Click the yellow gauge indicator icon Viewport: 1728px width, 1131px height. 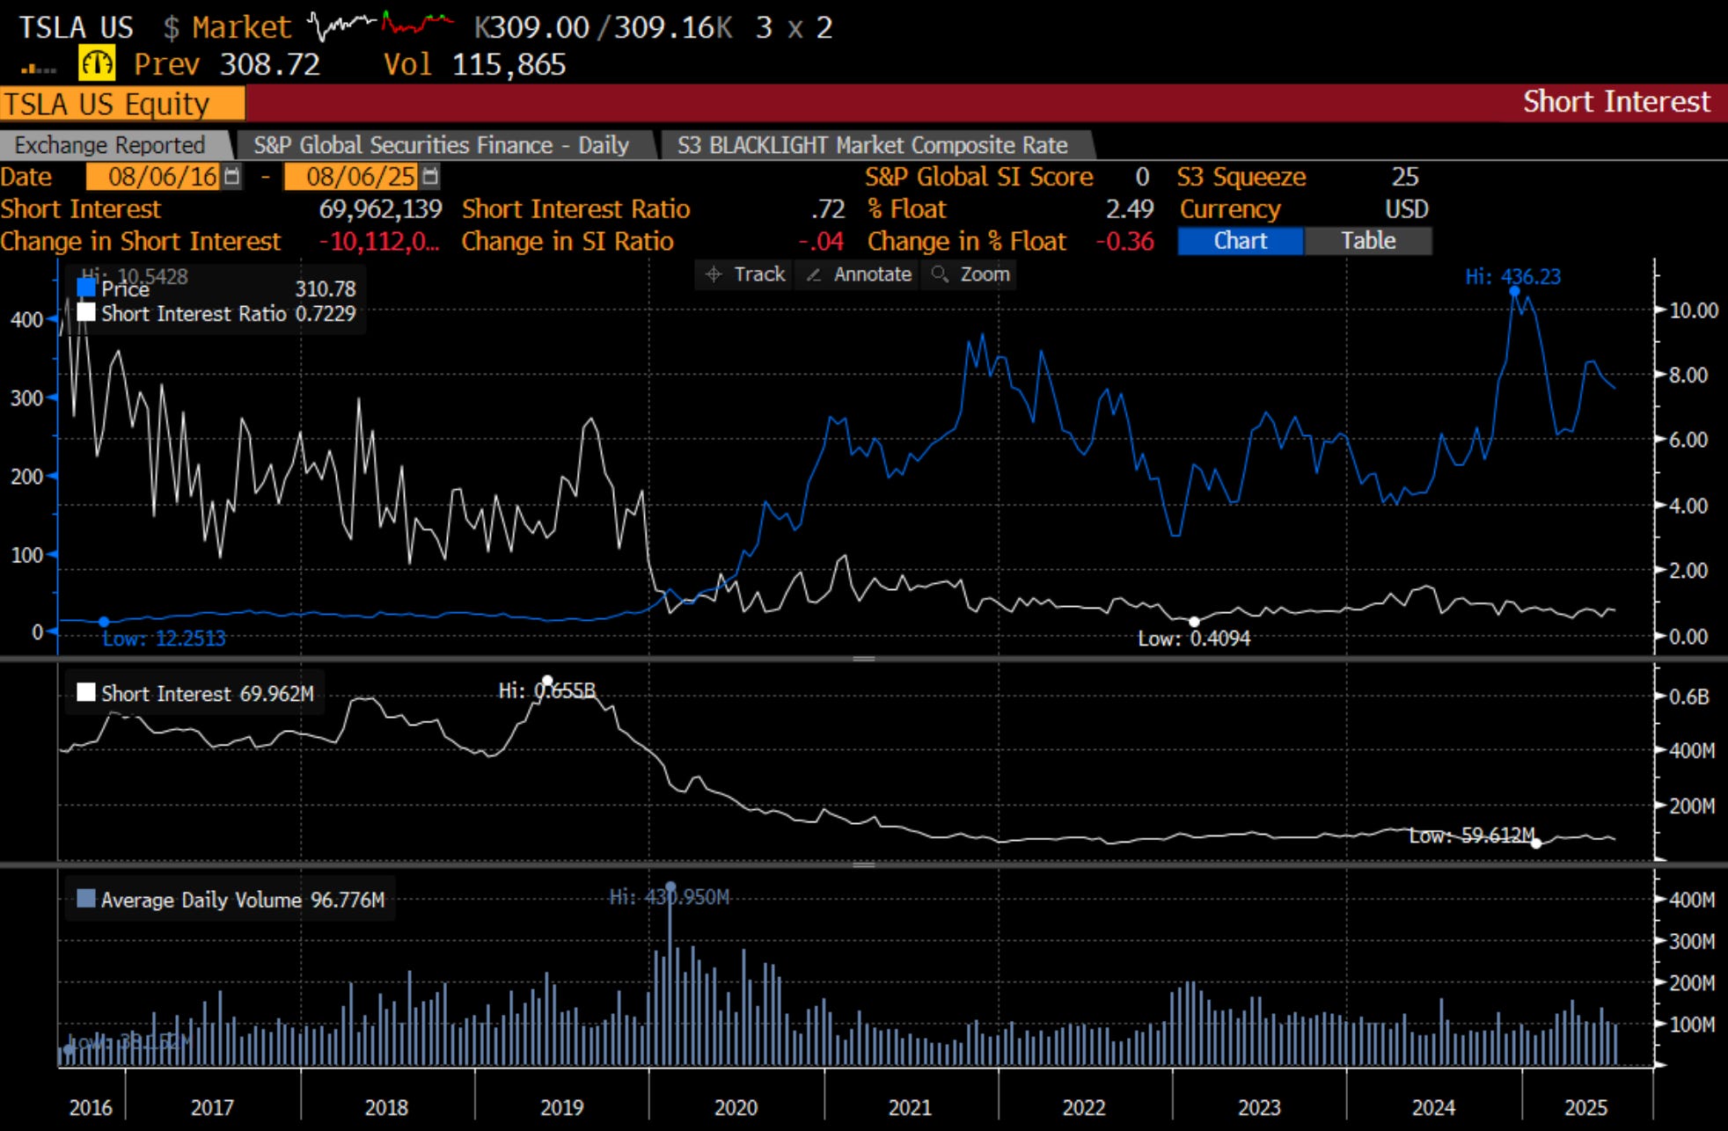pyautogui.click(x=97, y=63)
